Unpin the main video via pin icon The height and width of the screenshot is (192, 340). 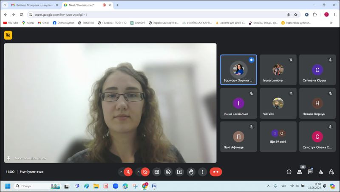(x=8, y=158)
